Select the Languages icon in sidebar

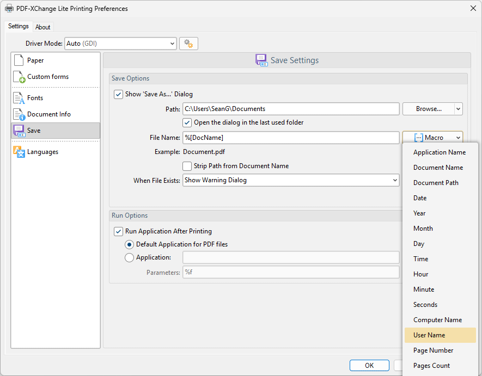tap(19, 152)
